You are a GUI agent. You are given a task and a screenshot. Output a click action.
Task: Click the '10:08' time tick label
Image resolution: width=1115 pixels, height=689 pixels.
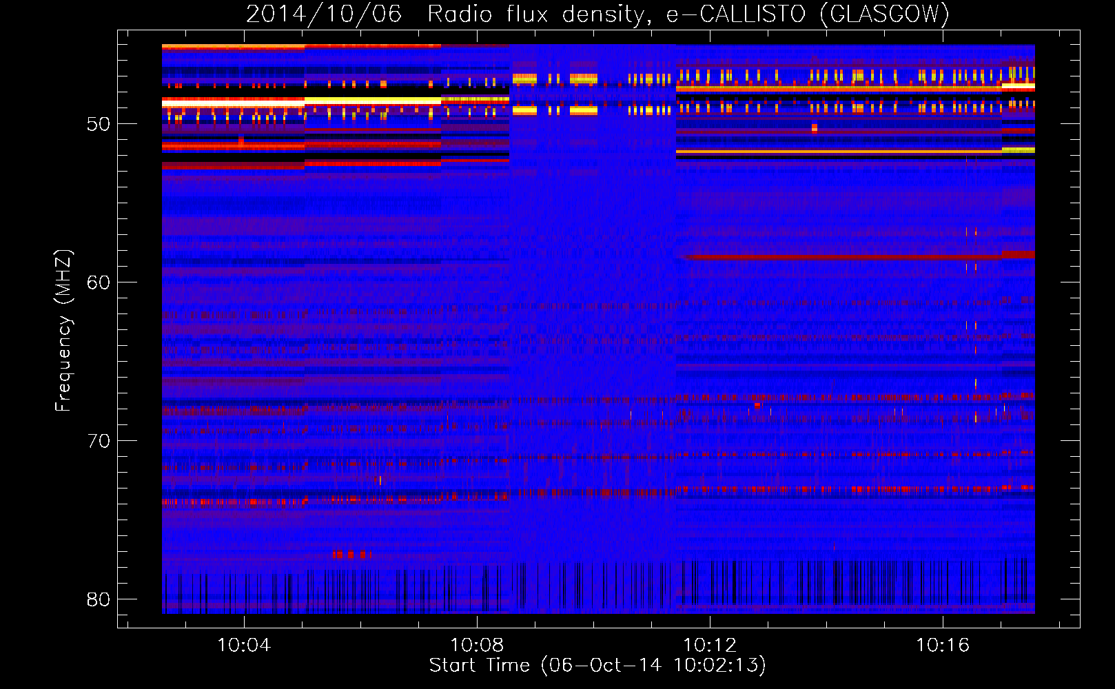pos(477,646)
